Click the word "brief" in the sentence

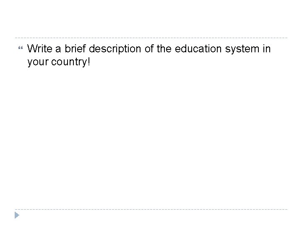(x=75, y=49)
